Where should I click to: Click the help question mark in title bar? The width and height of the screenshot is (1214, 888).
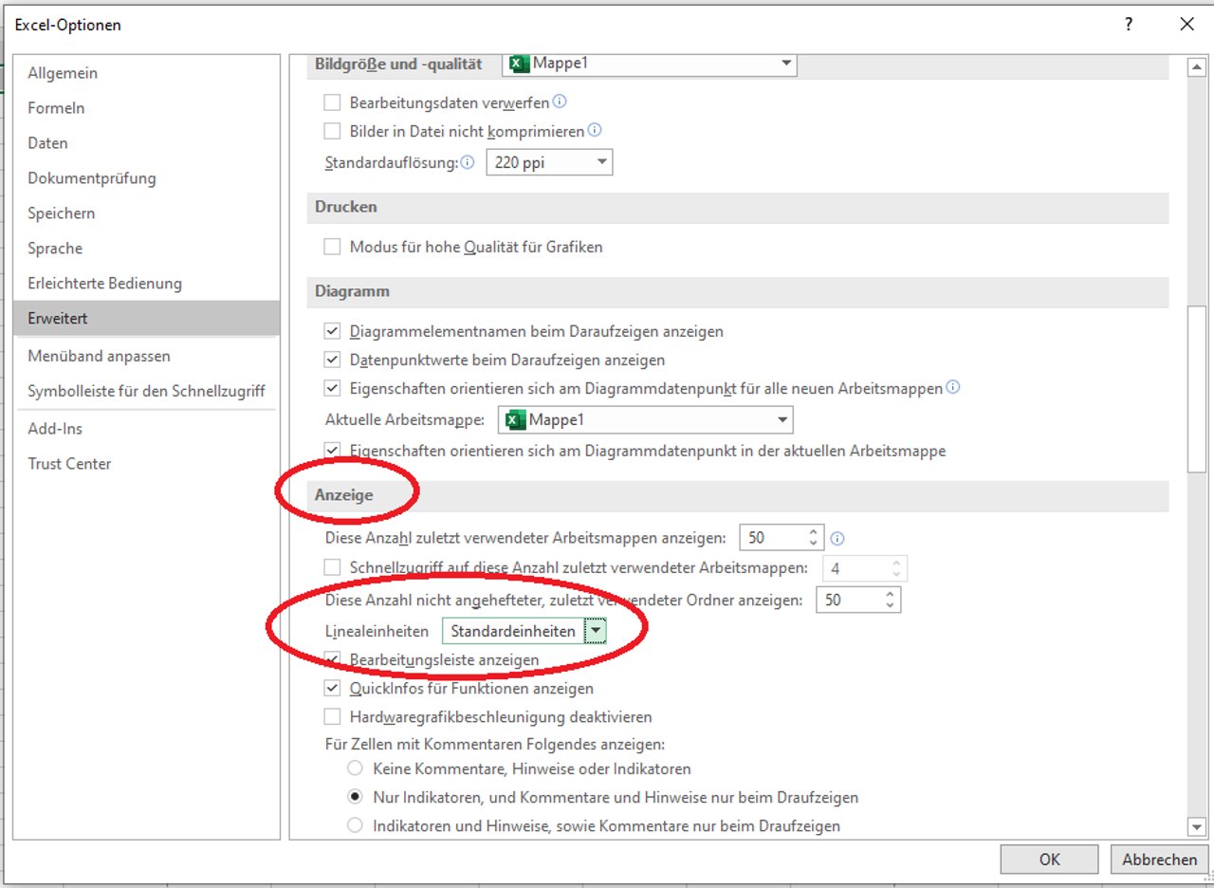pyautogui.click(x=1129, y=26)
